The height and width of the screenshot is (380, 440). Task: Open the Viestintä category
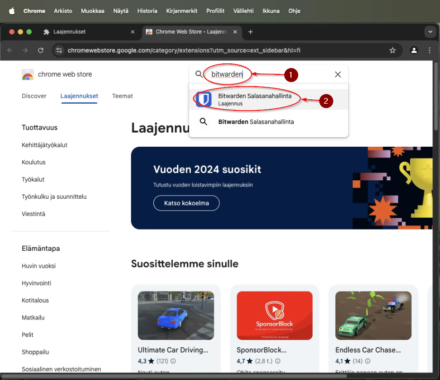pyautogui.click(x=34, y=214)
